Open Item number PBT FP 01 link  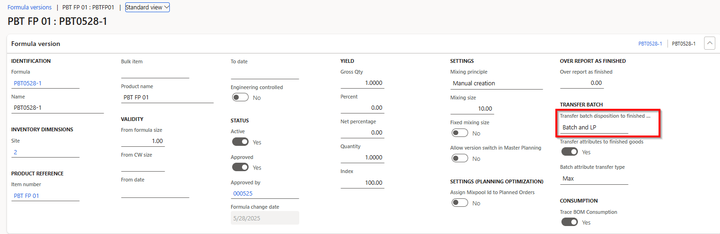click(x=26, y=196)
